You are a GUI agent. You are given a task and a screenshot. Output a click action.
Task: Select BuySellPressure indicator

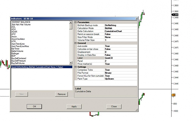pos(19,61)
